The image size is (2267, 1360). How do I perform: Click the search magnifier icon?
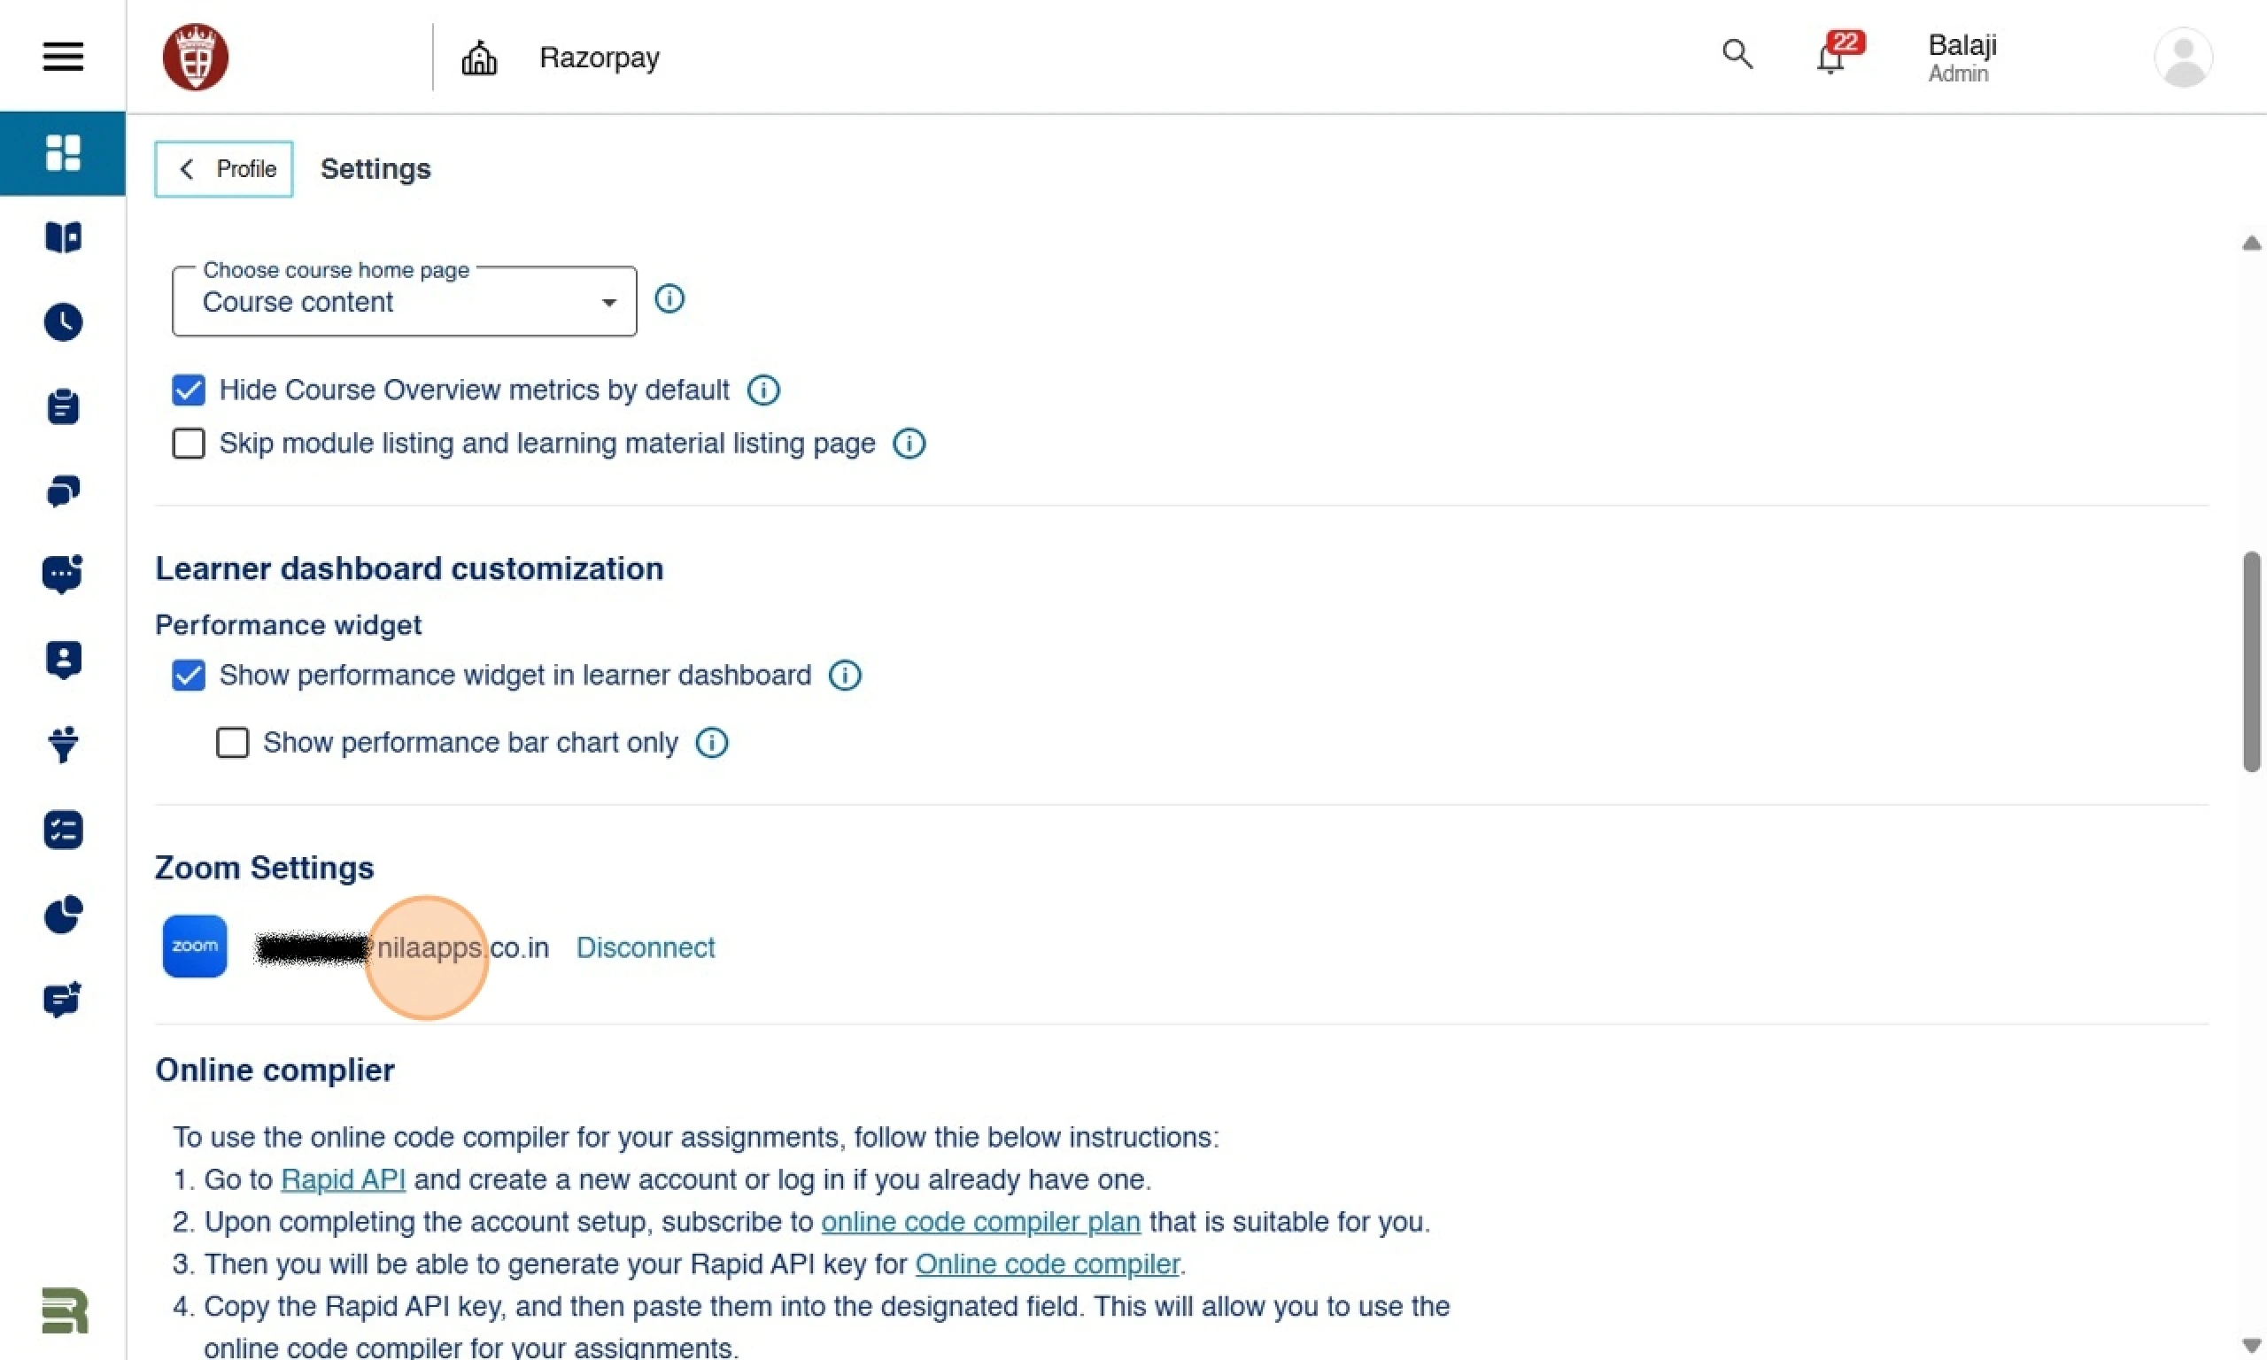tap(1737, 55)
